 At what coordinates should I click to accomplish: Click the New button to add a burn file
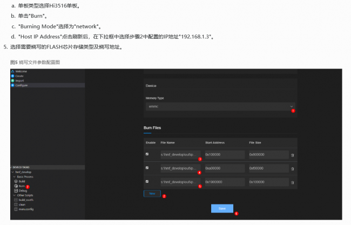pos(152,194)
